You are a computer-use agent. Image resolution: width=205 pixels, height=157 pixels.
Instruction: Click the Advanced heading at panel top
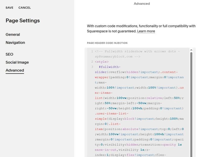142,4
